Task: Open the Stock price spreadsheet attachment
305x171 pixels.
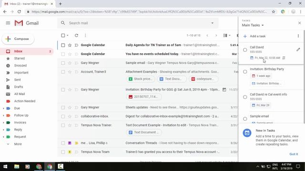Action: click(141, 79)
